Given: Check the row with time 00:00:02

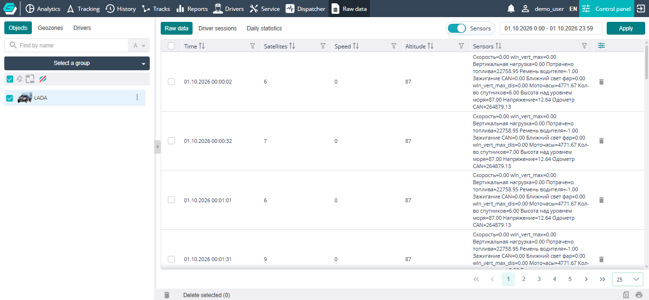Looking at the screenshot, I should coord(172,82).
